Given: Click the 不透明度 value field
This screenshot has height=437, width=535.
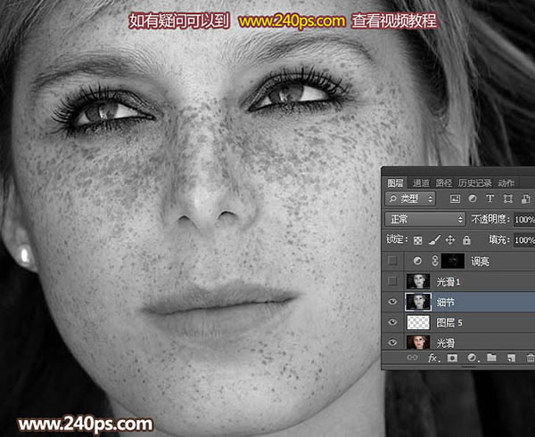Looking at the screenshot, I should click(x=524, y=220).
